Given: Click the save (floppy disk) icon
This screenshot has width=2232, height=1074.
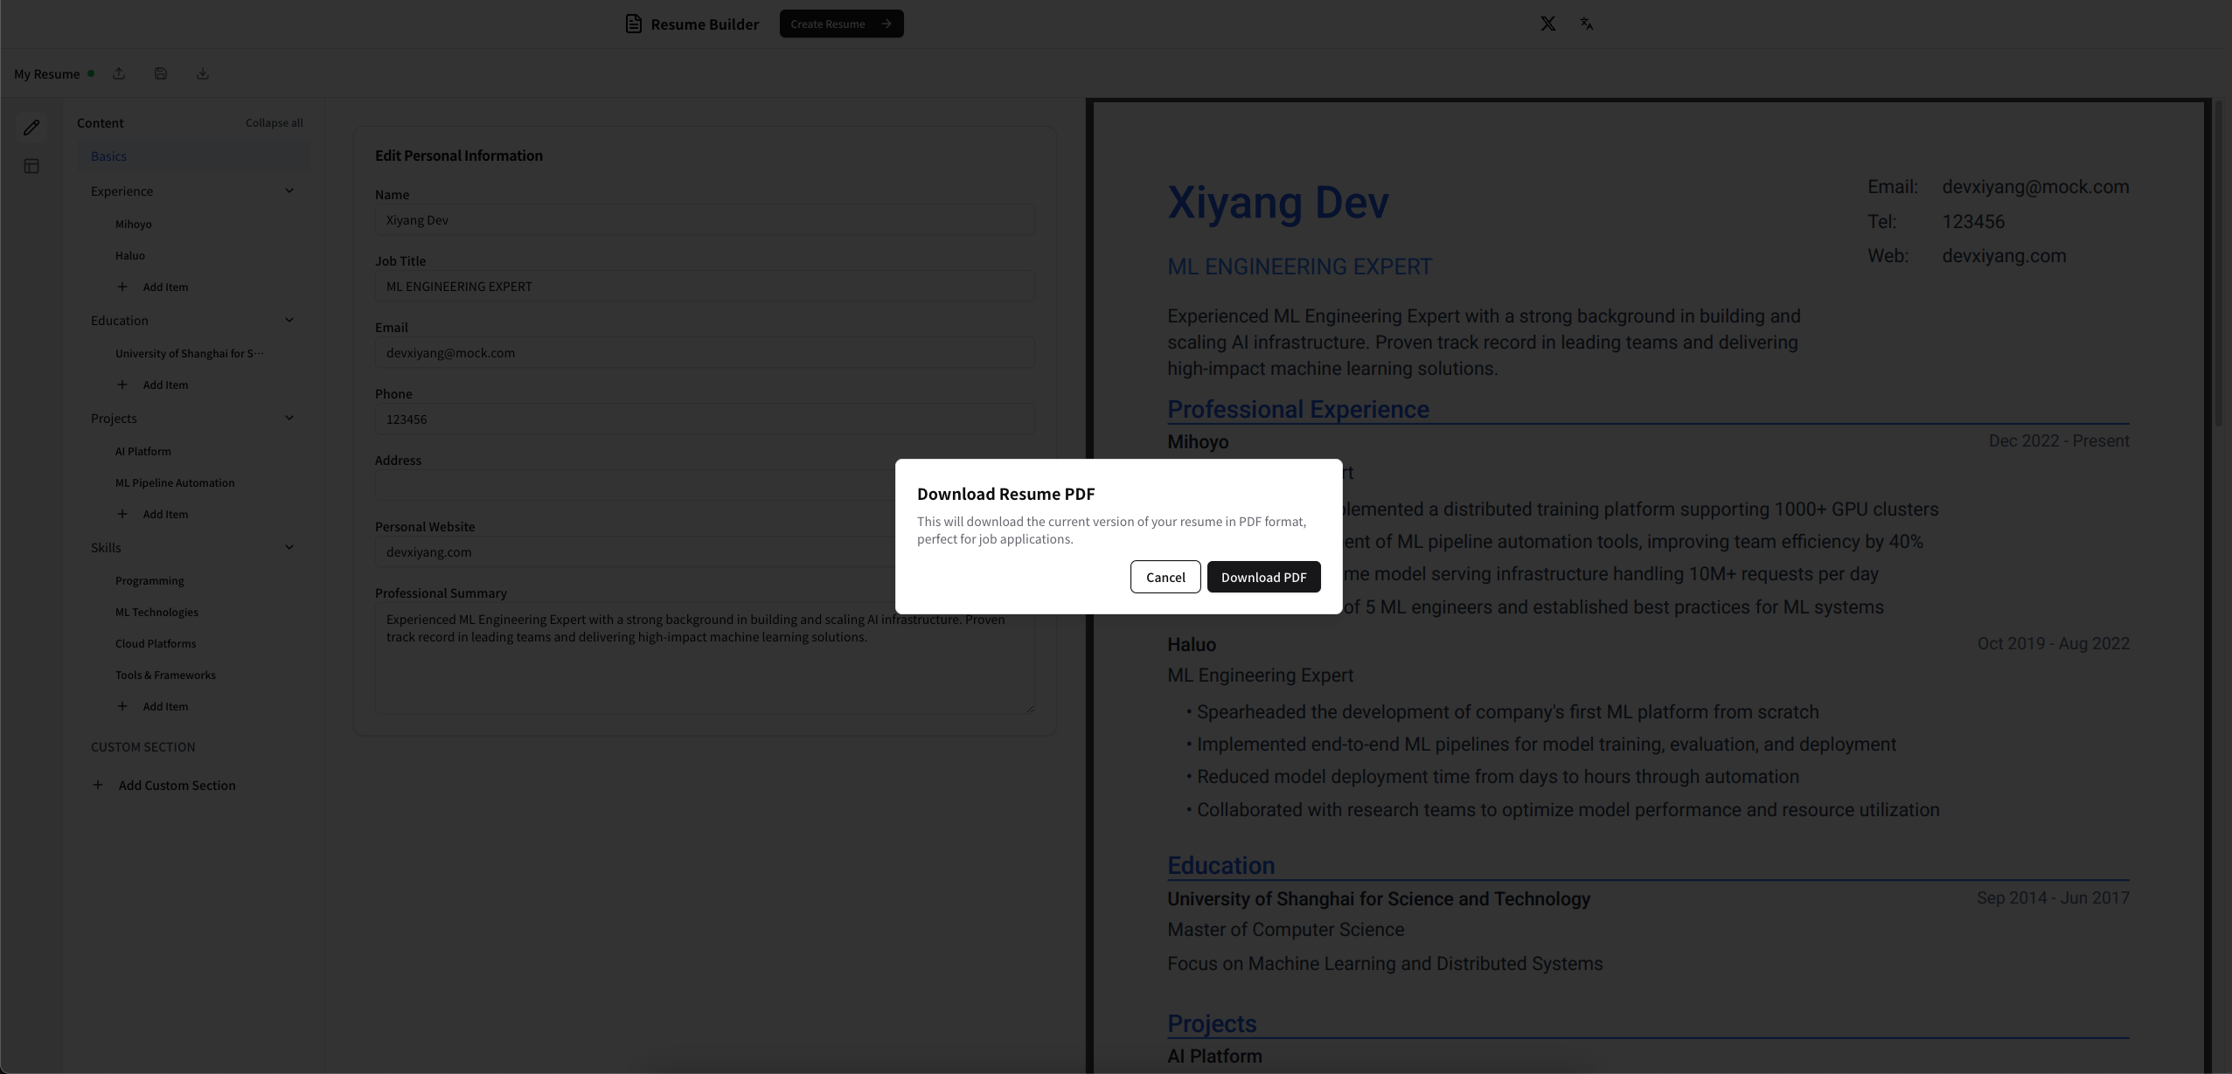Looking at the screenshot, I should (x=160, y=73).
